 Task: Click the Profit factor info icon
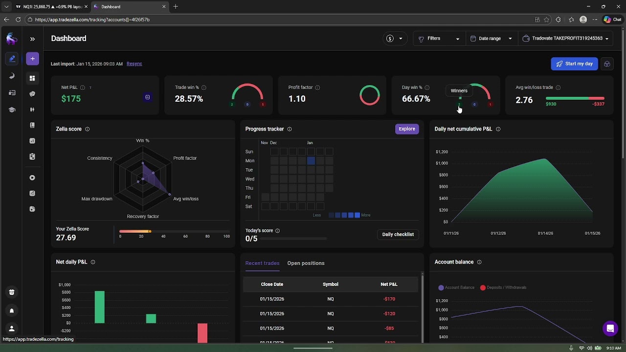coord(317,88)
